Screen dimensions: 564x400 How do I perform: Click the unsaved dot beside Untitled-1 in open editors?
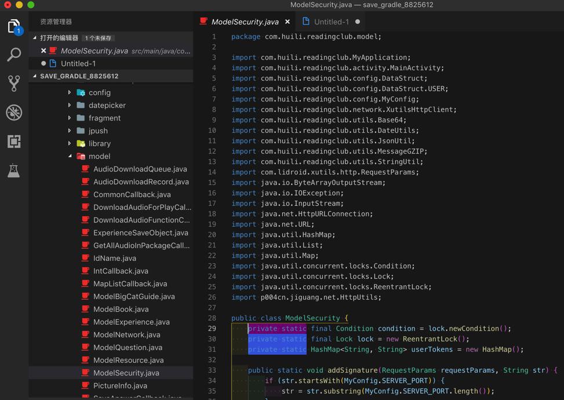[x=43, y=63]
